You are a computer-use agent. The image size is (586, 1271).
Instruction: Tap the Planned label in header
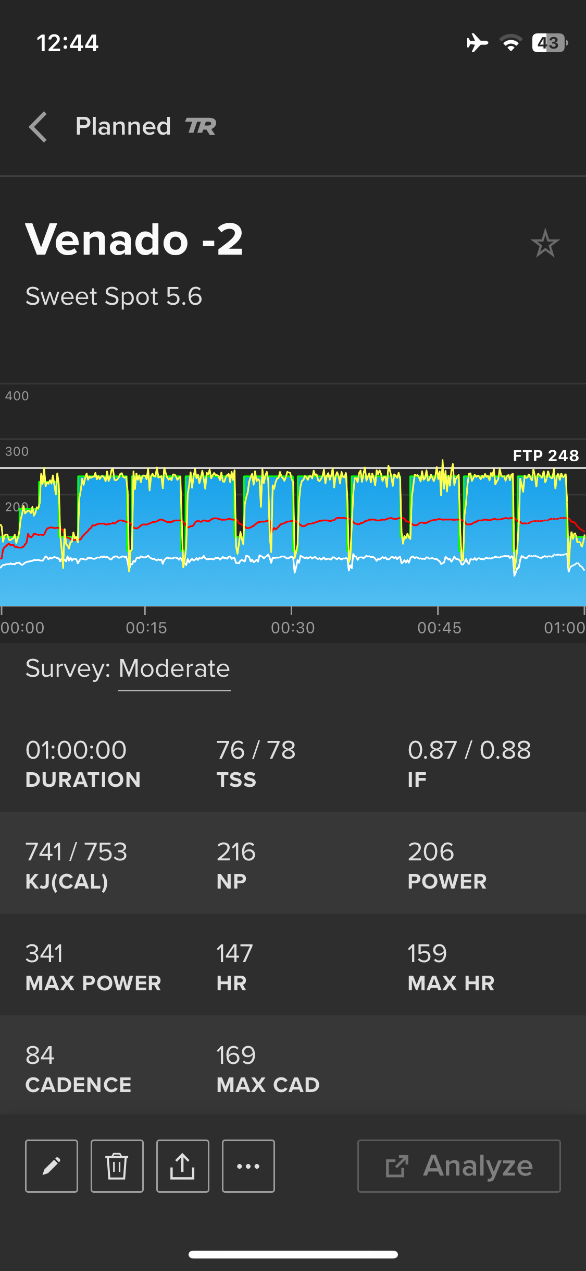tap(123, 126)
